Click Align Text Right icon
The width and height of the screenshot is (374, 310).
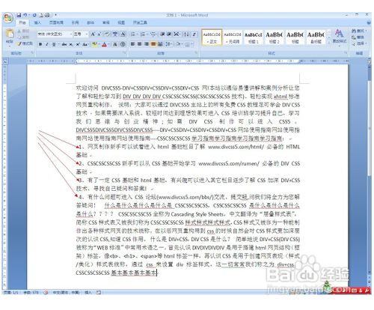tap(147, 44)
